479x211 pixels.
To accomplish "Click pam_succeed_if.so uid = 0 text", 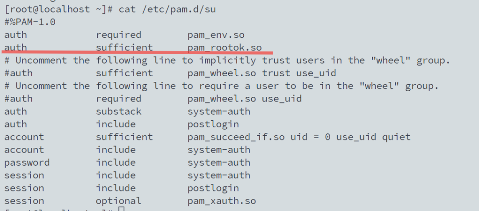I will click(x=259, y=137).
